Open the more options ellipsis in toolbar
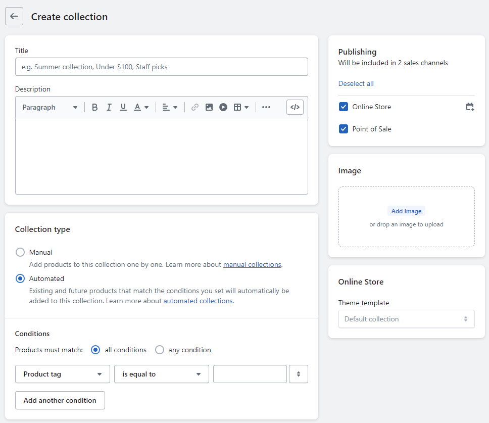 coord(266,107)
